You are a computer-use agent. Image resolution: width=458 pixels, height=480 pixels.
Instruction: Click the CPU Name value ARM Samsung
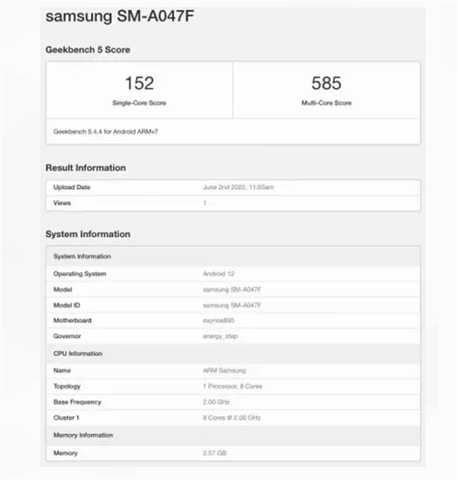223,370
